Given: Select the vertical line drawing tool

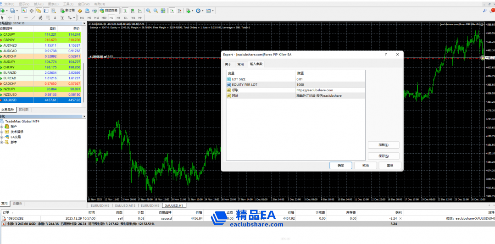Looking at the screenshot, I should point(19,18).
